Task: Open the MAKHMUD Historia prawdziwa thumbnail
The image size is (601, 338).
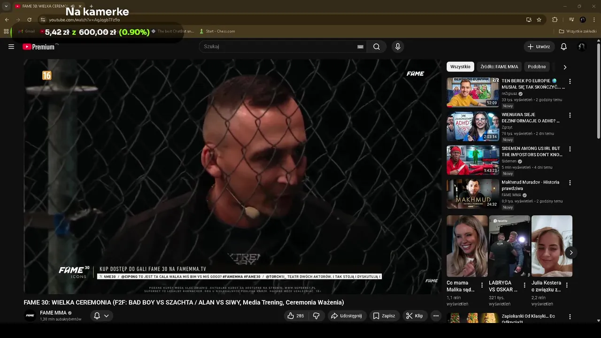Action: (x=472, y=194)
